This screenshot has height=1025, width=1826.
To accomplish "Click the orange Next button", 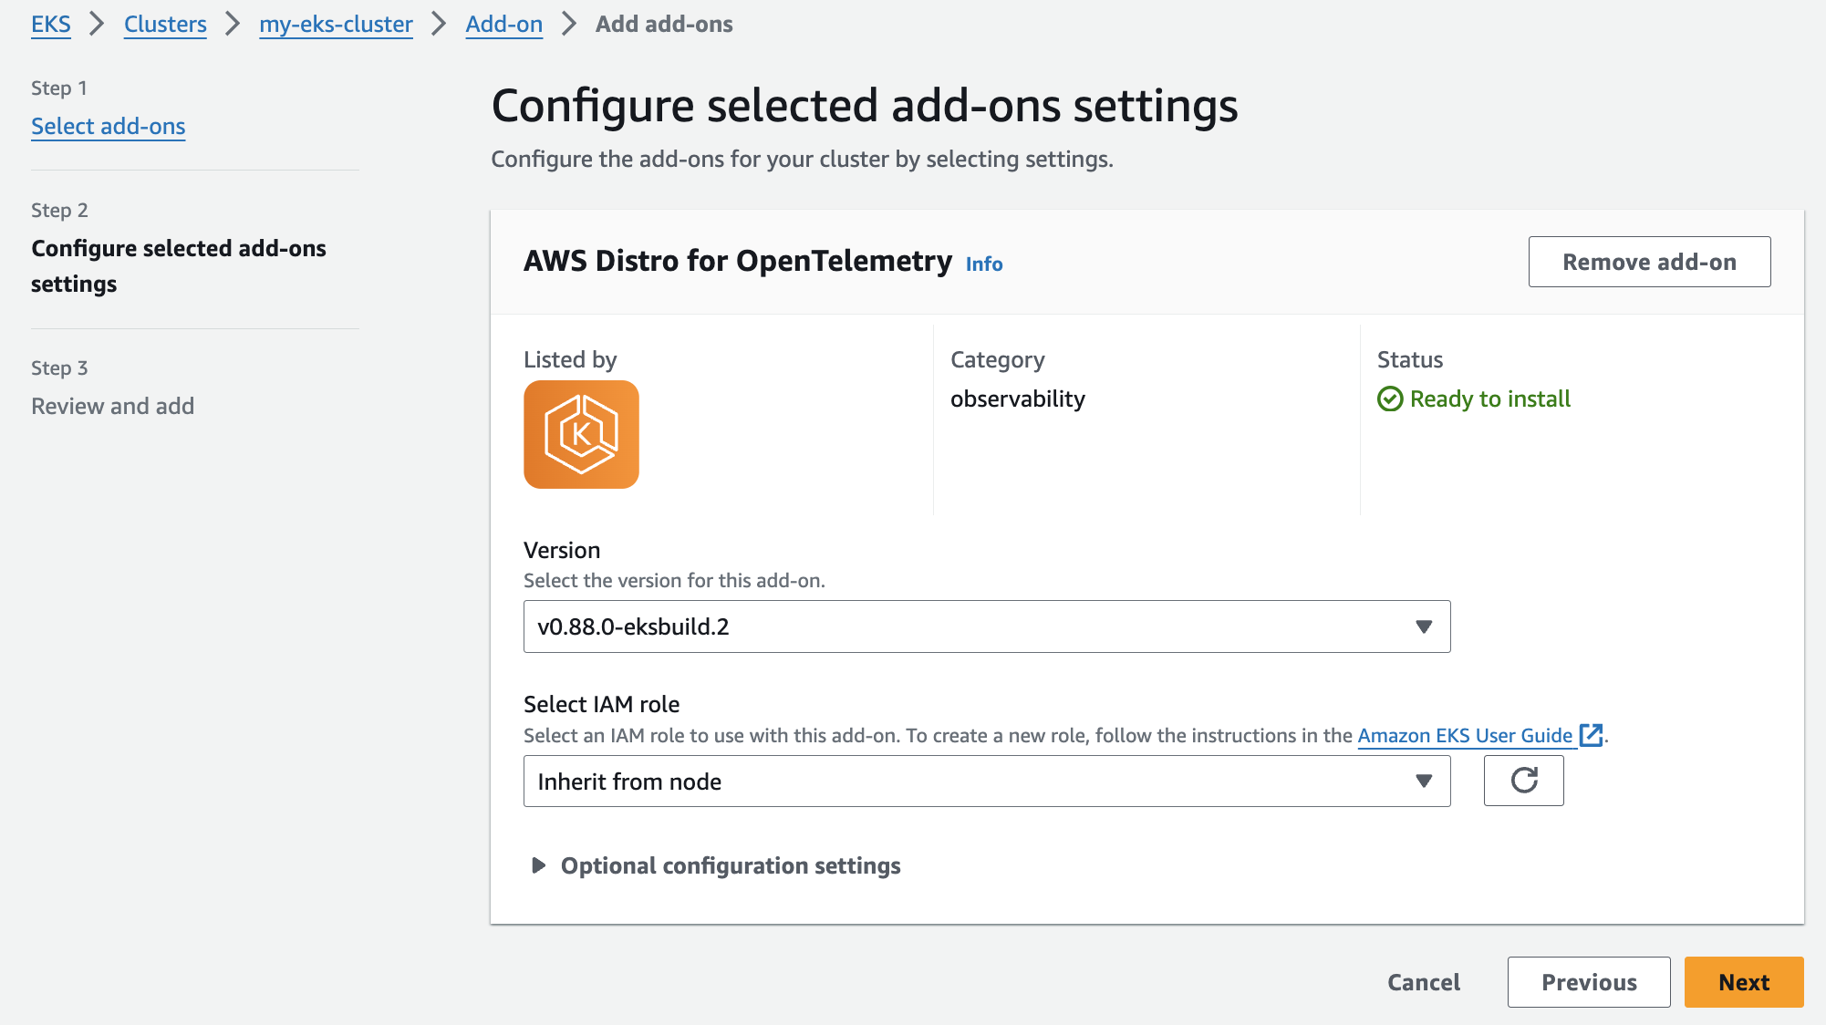I will [x=1743, y=982].
